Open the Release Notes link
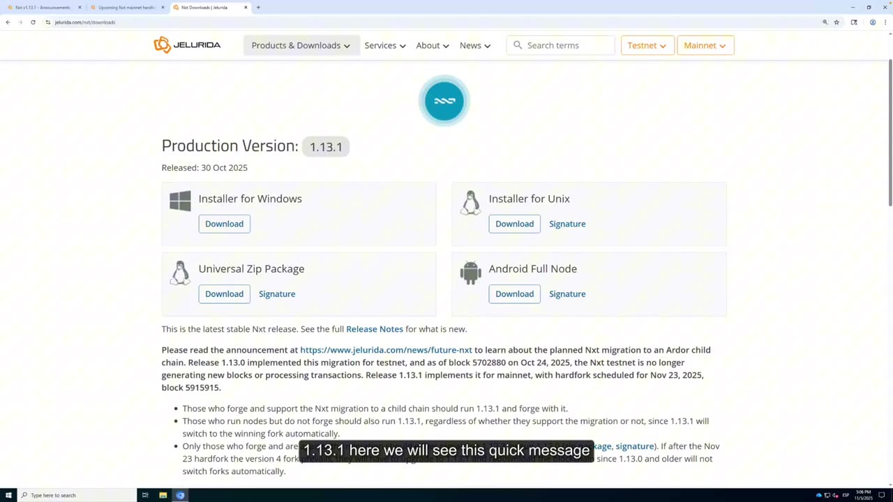This screenshot has width=893, height=502. (375, 329)
